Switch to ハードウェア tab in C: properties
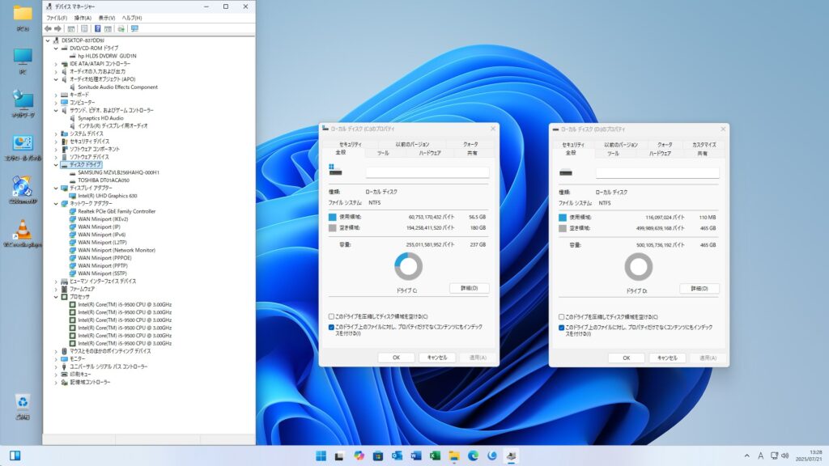The width and height of the screenshot is (829, 466). (x=430, y=152)
